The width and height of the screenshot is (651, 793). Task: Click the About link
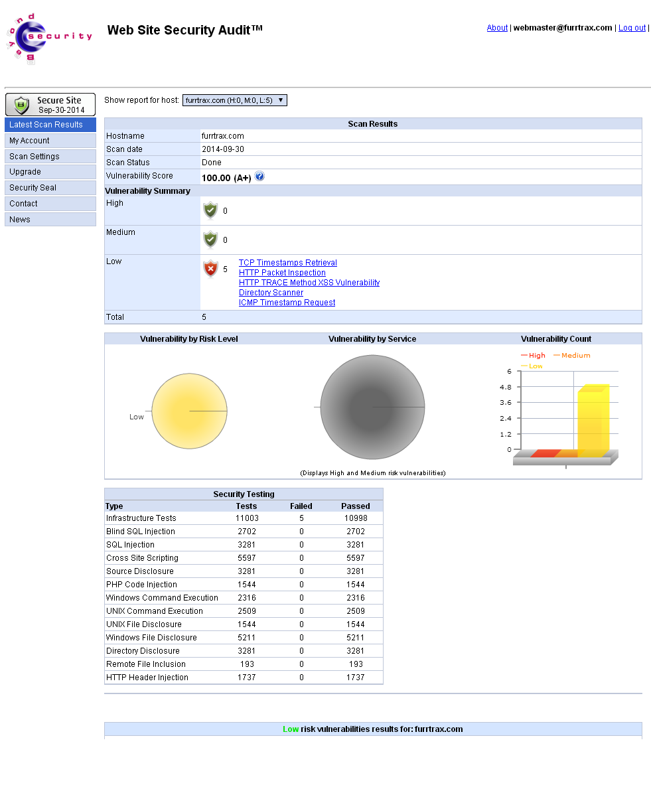click(497, 28)
